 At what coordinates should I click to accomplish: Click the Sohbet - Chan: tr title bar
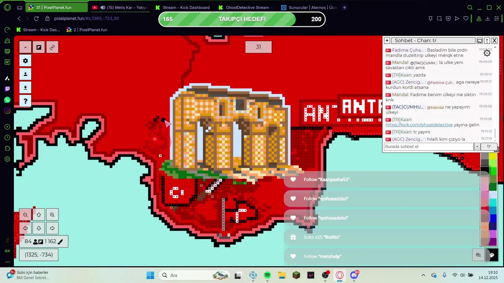click(x=433, y=40)
